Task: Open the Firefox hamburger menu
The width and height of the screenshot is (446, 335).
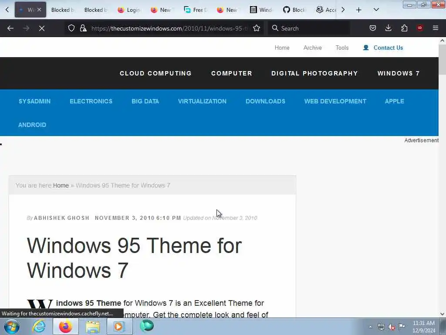Action: [436, 28]
